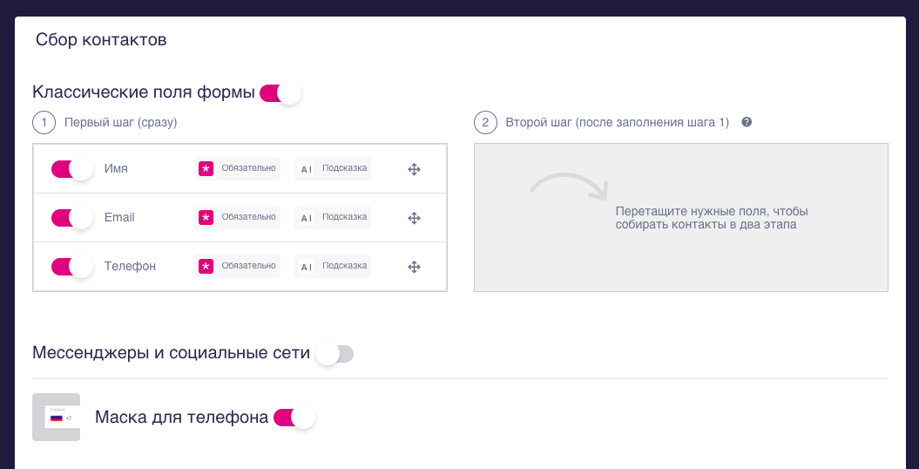Click the phone mask preview thumbnail
Screen dimensions: 919x469
56,418
